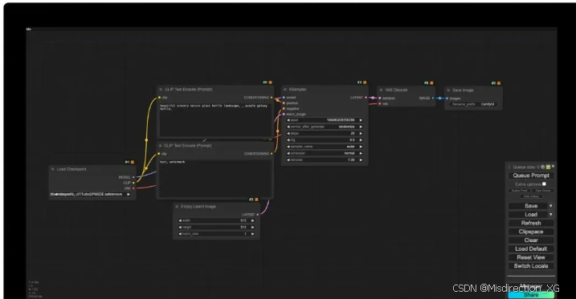The image size is (576, 299).
Task: Click orange badge icon above Load Checkpoint node
Action: [133, 162]
